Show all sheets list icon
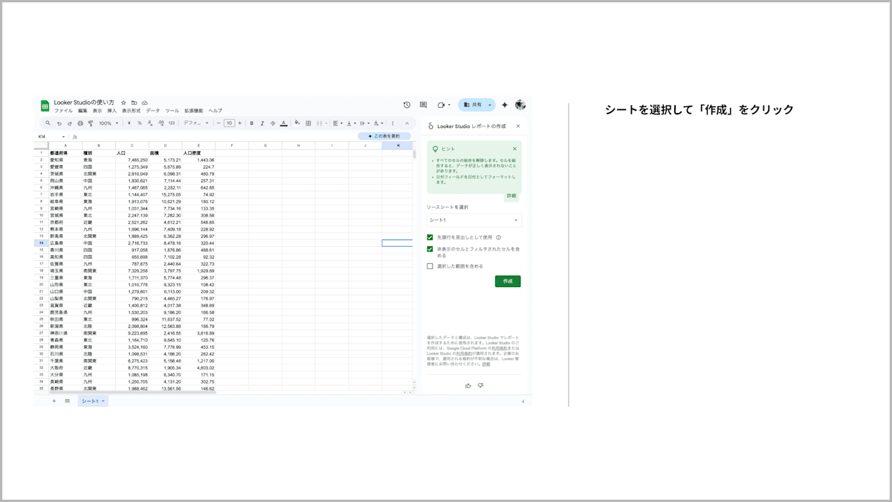 (x=67, y=401)
